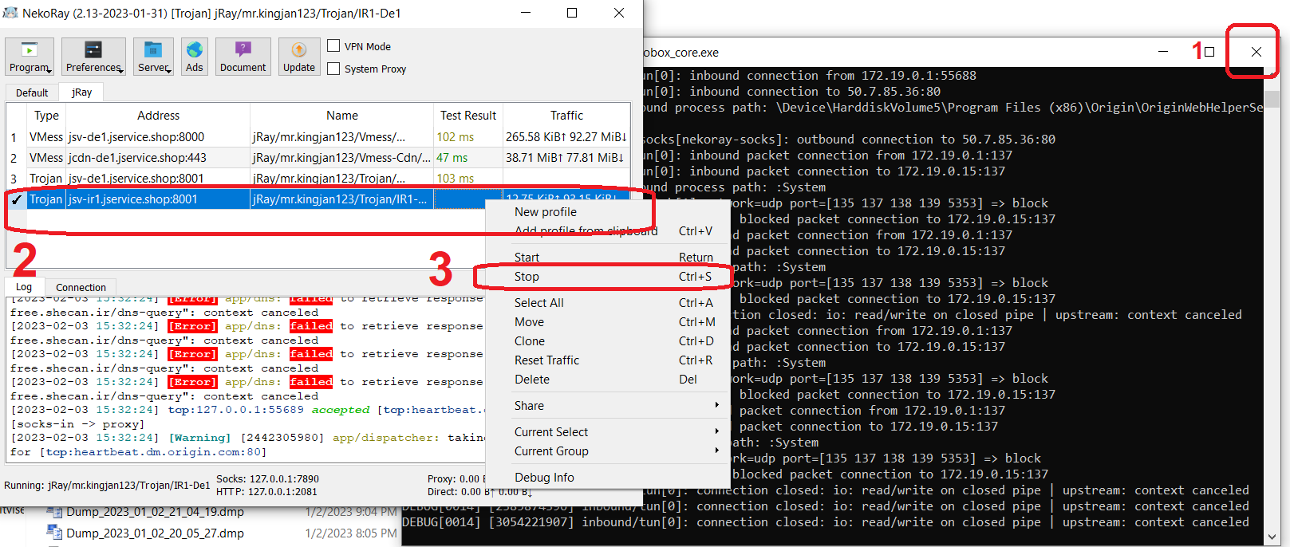
Task: Select Debug Info in context menu
Action: (x=544, y=477)
